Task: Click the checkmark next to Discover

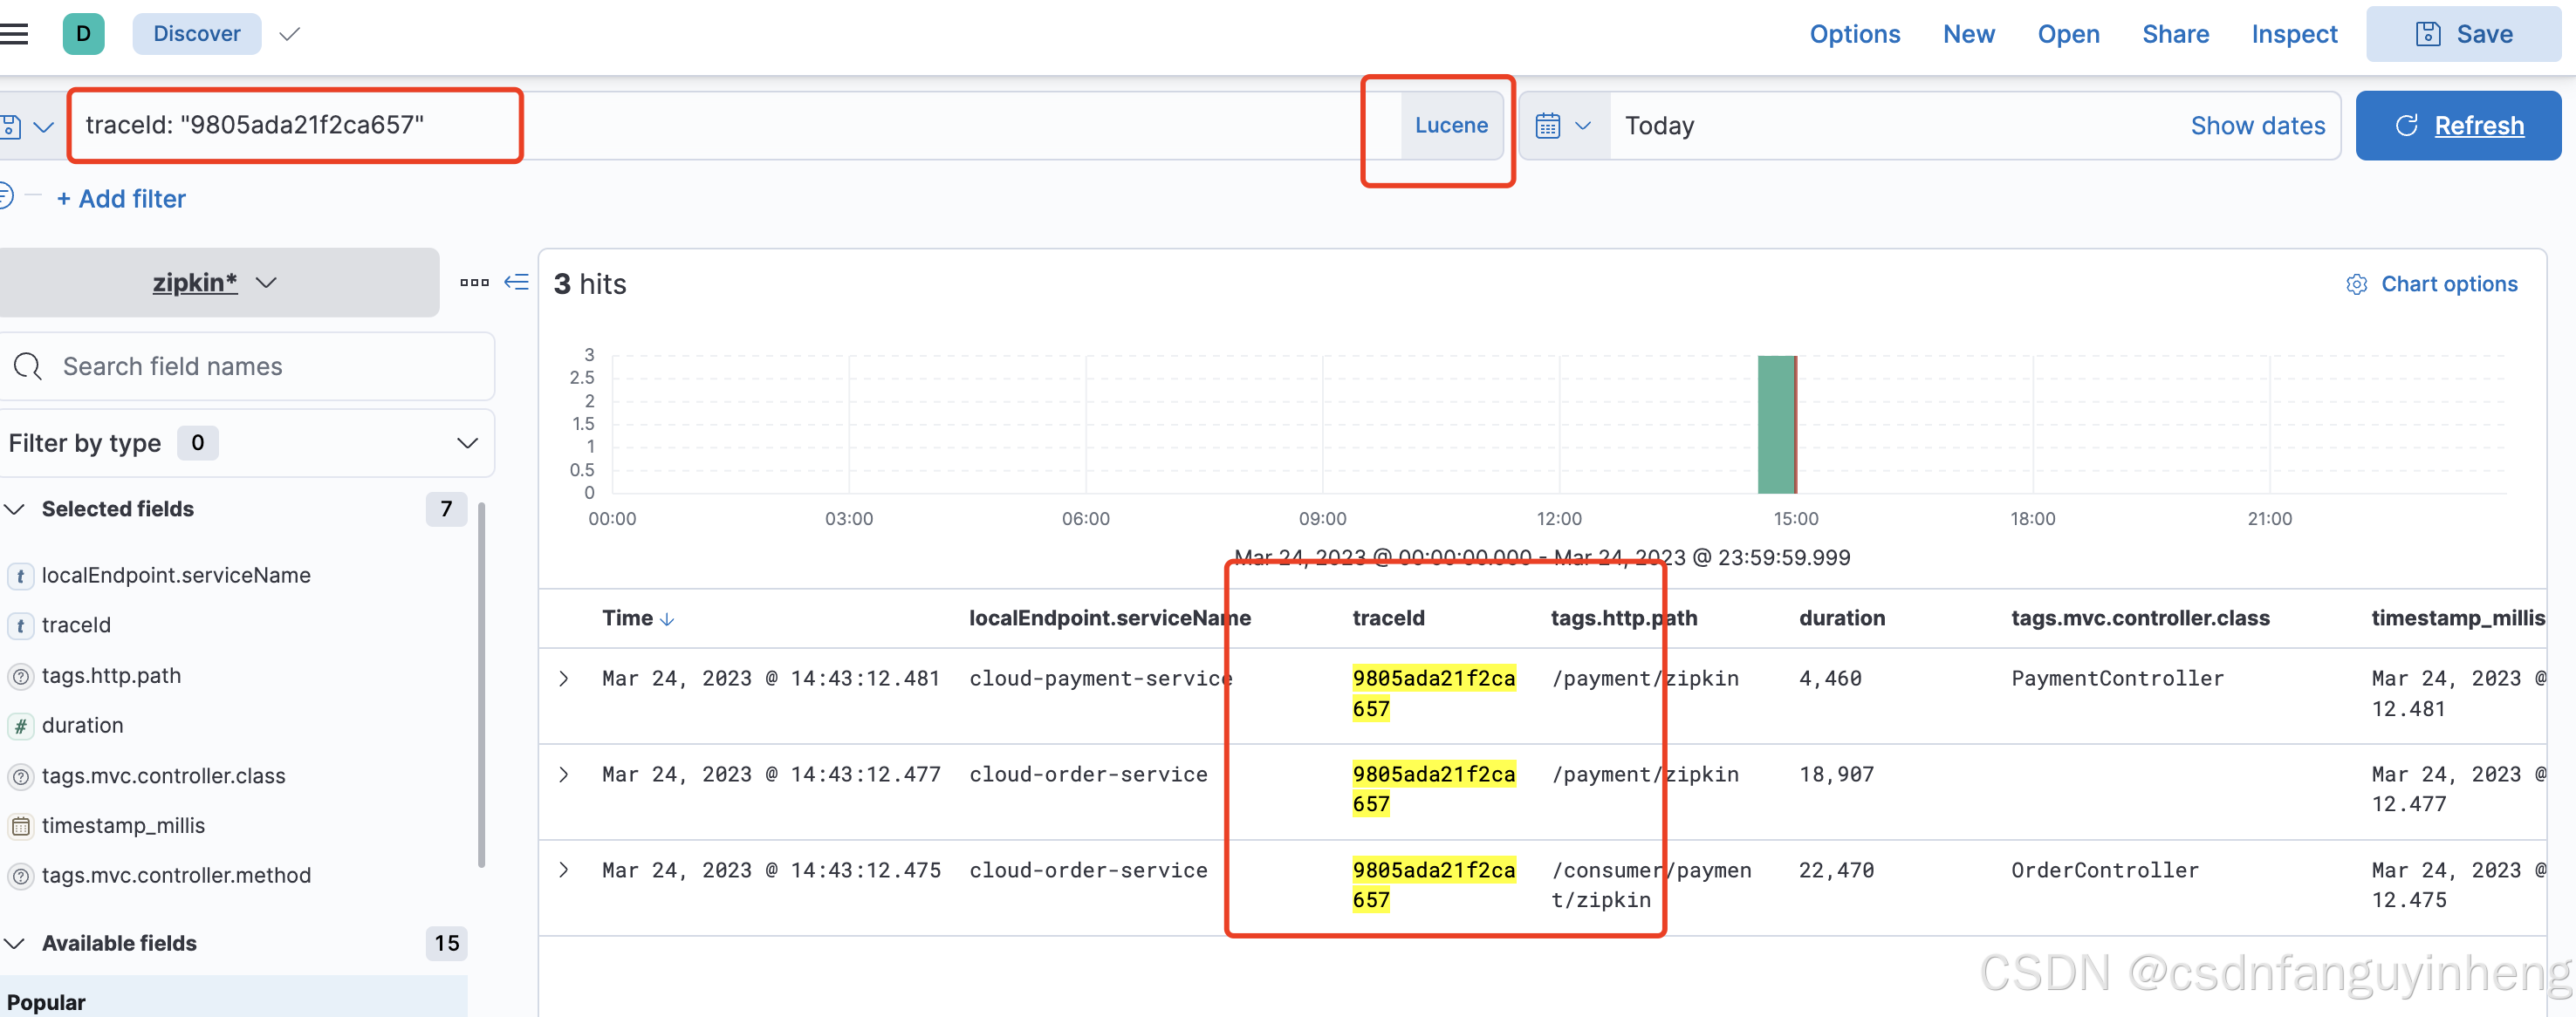Action: click(290, 34)
